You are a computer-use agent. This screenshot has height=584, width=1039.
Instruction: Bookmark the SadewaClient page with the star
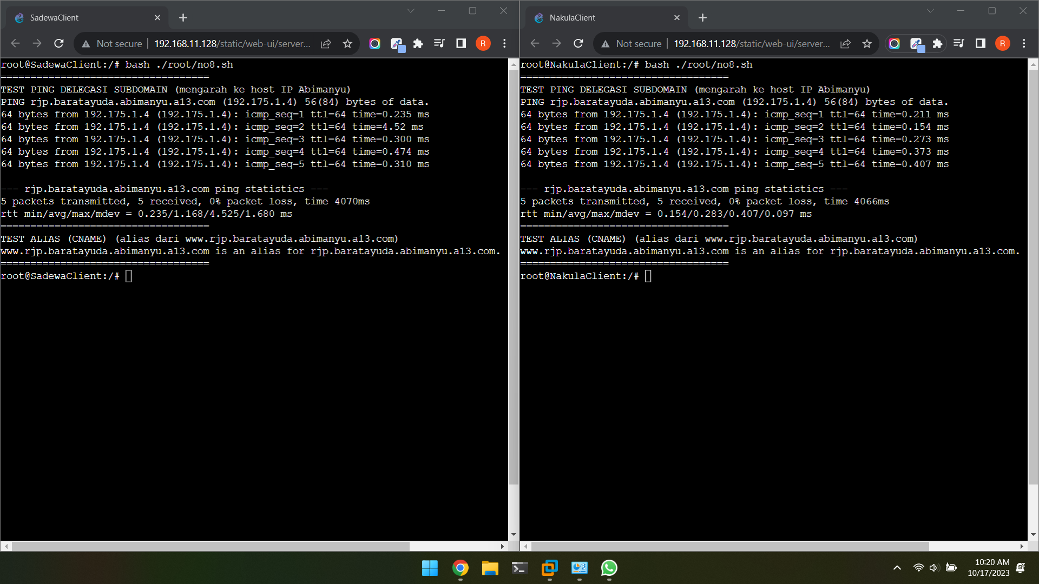(x=347, y=43)
